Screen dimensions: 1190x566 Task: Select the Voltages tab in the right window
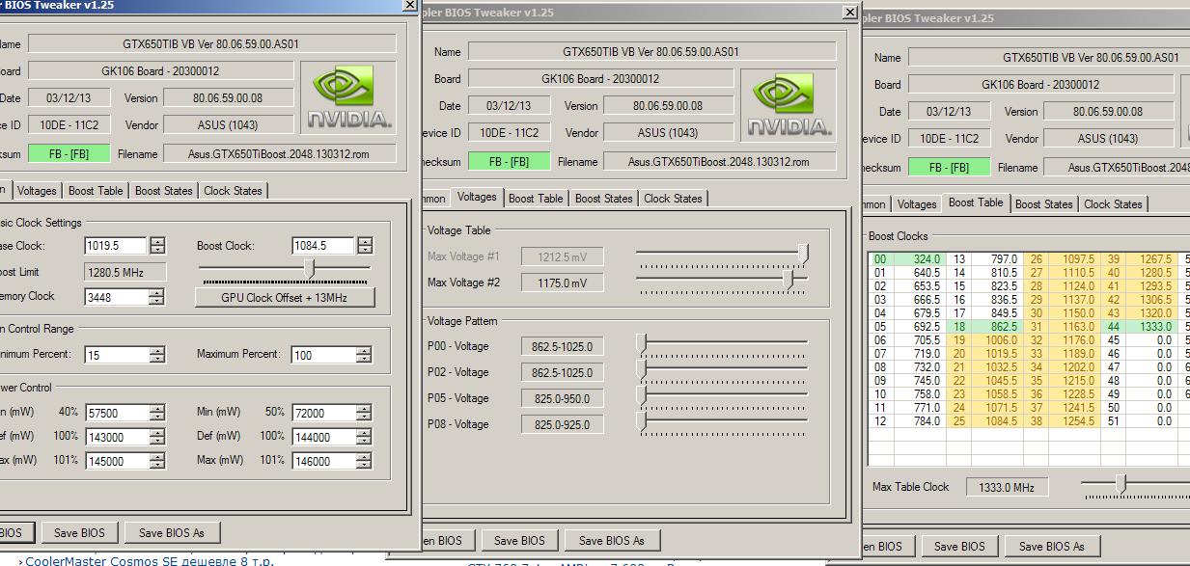click(917, 204)
